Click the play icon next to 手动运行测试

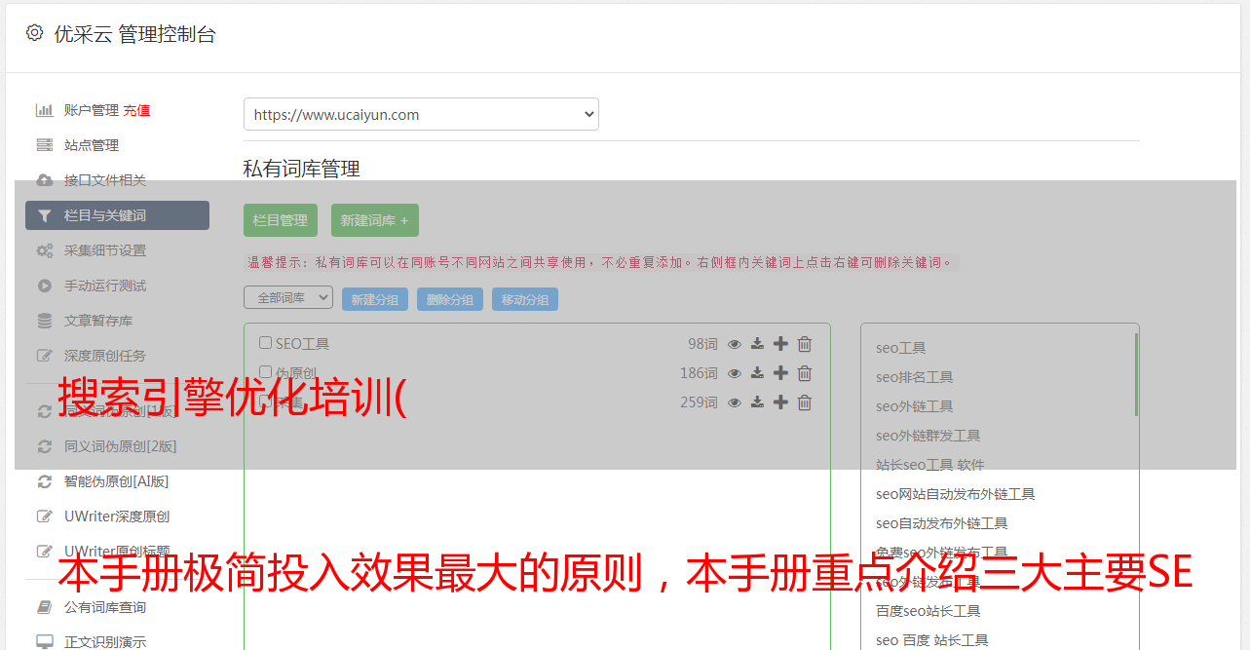(x=44, y=286)
